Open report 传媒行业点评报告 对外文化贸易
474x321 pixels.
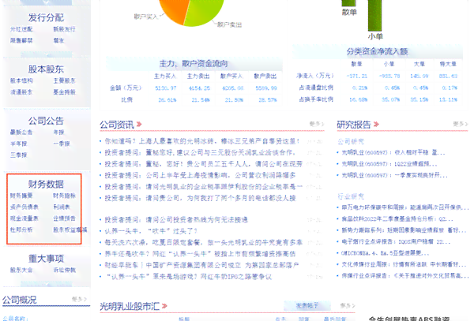tap(405, 276)
